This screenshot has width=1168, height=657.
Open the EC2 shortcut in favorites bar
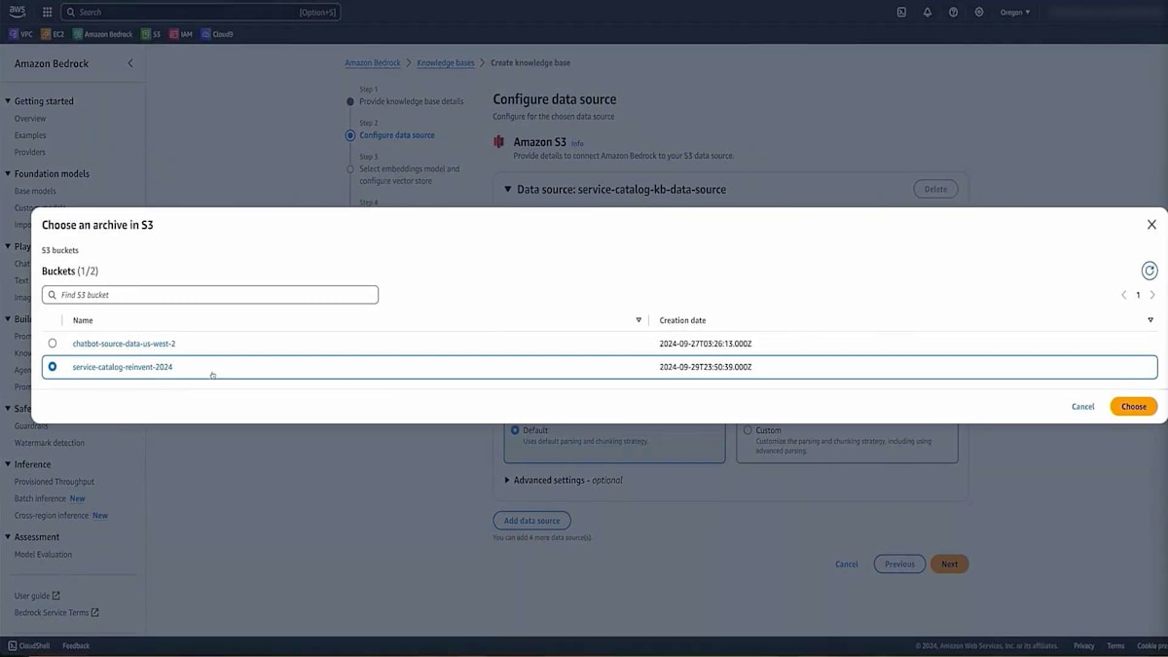pyautogui.click(x=53, y=34)
